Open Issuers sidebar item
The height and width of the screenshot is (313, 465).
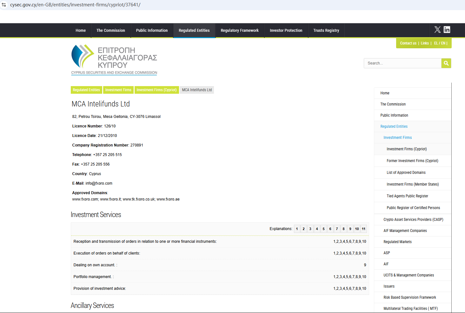pyautogui.click(x=413, y=286)
